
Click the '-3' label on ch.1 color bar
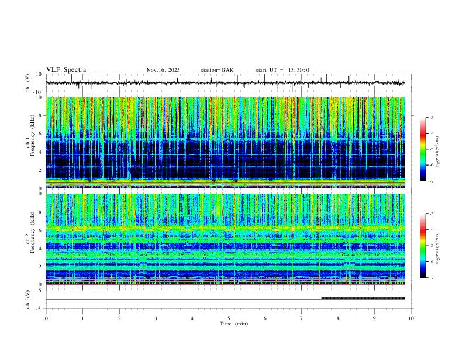(431, 117)
